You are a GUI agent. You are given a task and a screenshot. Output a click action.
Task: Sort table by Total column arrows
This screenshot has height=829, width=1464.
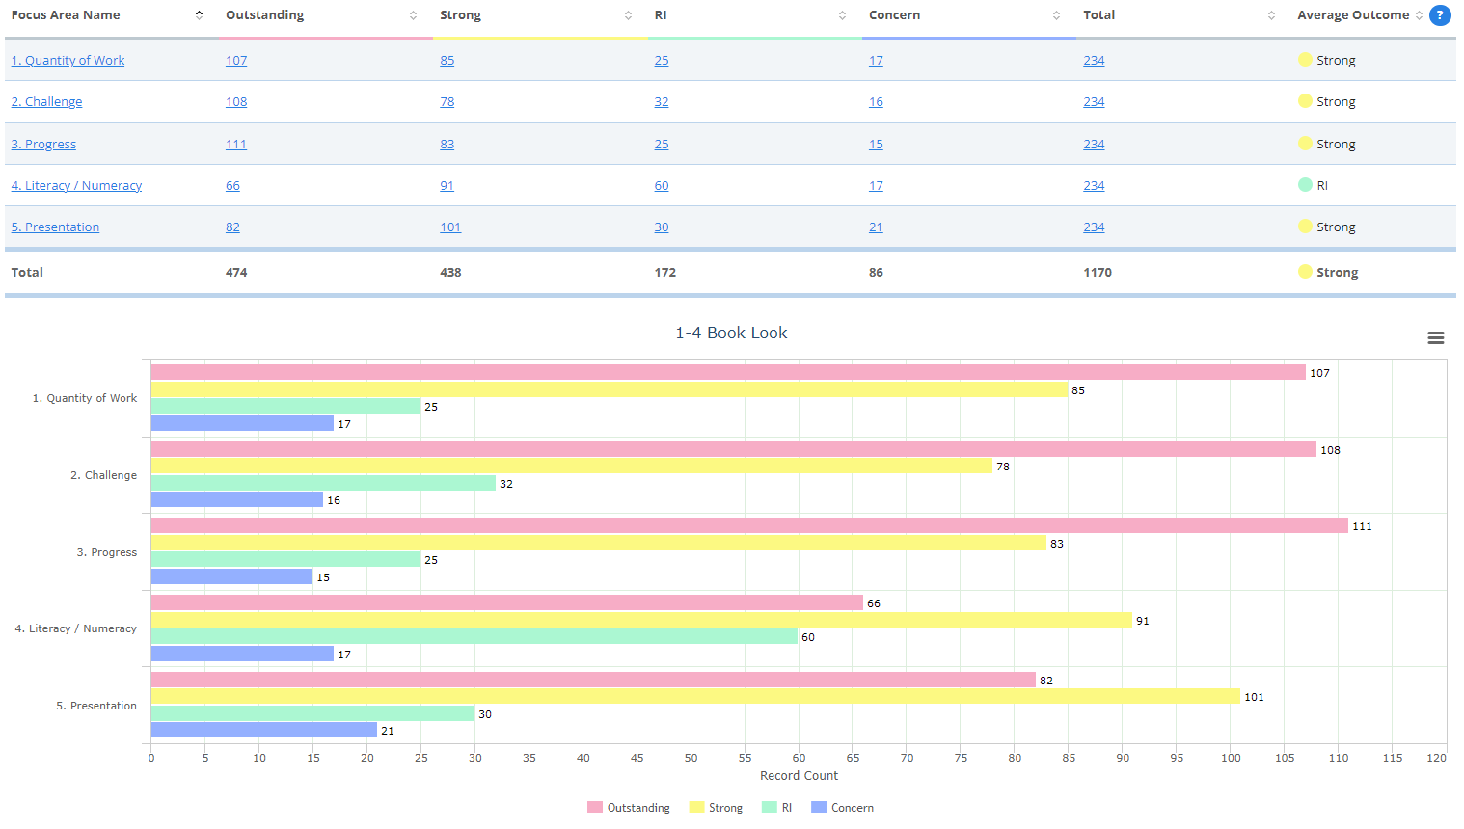1271,15
